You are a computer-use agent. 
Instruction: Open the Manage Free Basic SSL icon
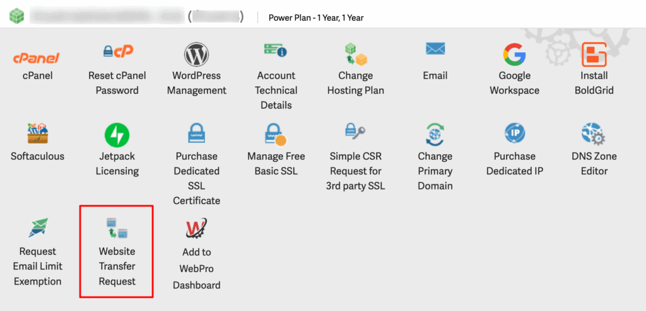[x=276, y=136]
